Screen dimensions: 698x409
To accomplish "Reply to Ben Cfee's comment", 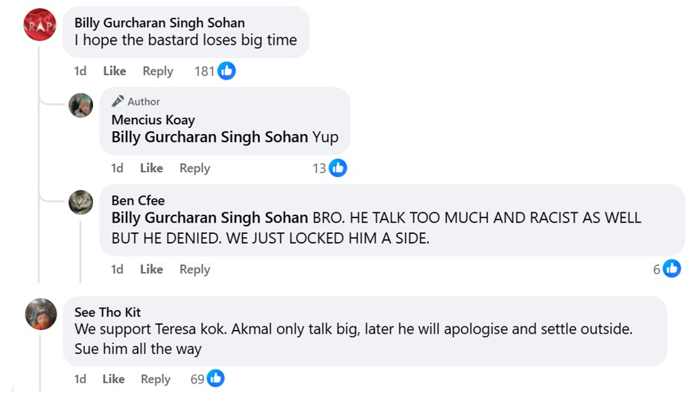I will click(x=194, y=269).
